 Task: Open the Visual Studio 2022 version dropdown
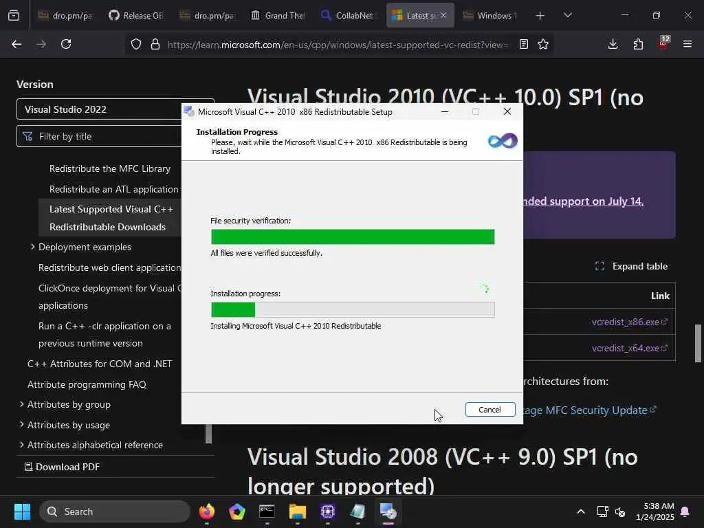click(115, 109)
